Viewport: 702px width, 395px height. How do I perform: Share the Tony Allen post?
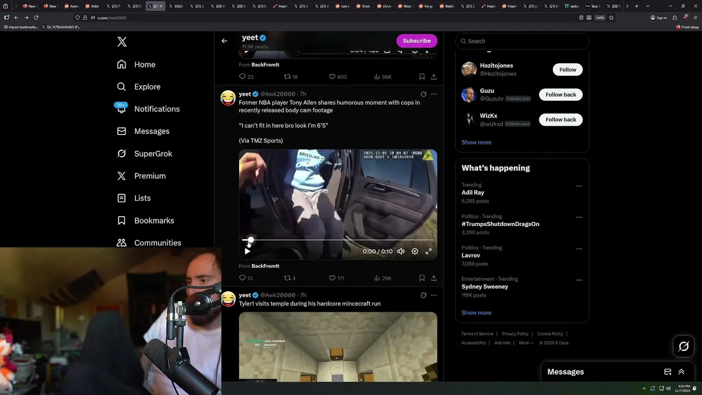pos(434,278)
